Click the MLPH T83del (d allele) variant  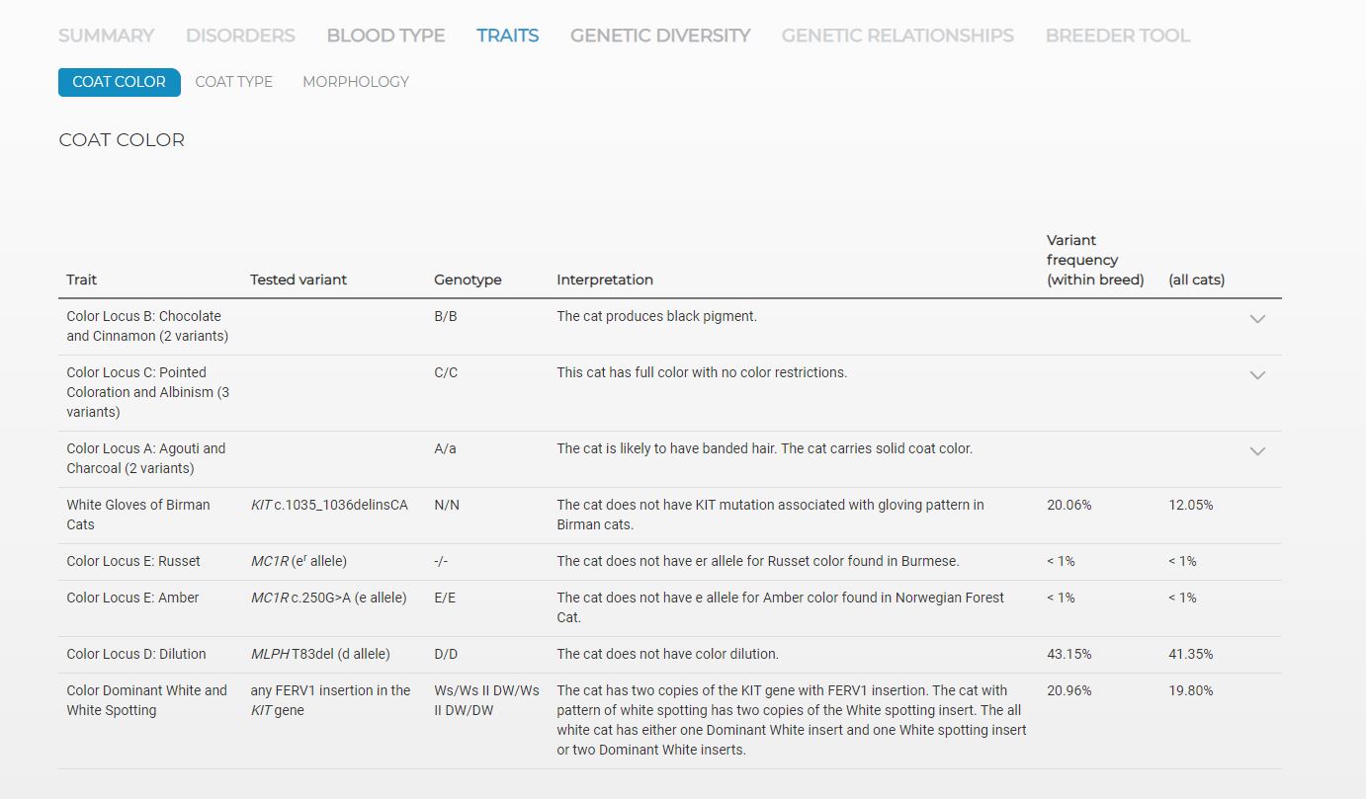(x=320, y=654)
